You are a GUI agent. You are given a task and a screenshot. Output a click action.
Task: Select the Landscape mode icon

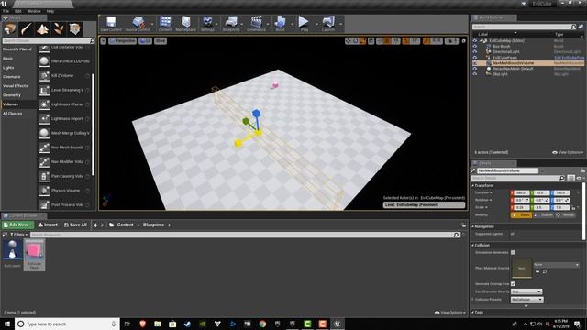point(42,28)
